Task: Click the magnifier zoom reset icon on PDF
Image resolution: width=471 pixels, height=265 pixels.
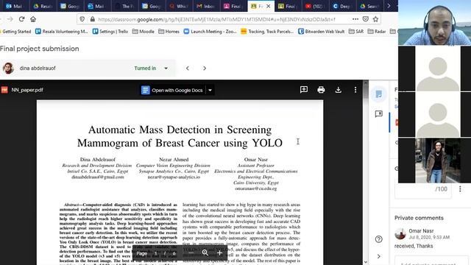Action: point(205,253)
